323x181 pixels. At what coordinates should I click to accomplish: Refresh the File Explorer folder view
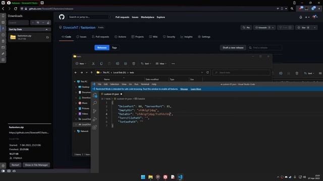(207, 72)
